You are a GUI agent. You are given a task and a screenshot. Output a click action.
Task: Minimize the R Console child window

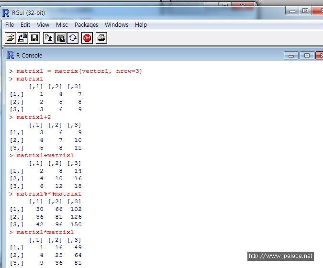(x=291, y=56)
